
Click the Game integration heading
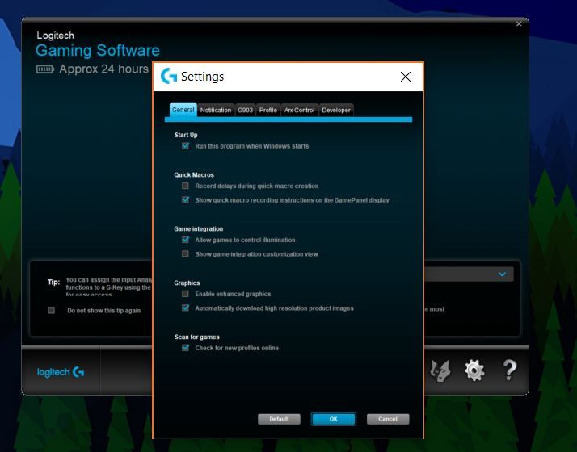pyautogui.click(x=198, y=229)
